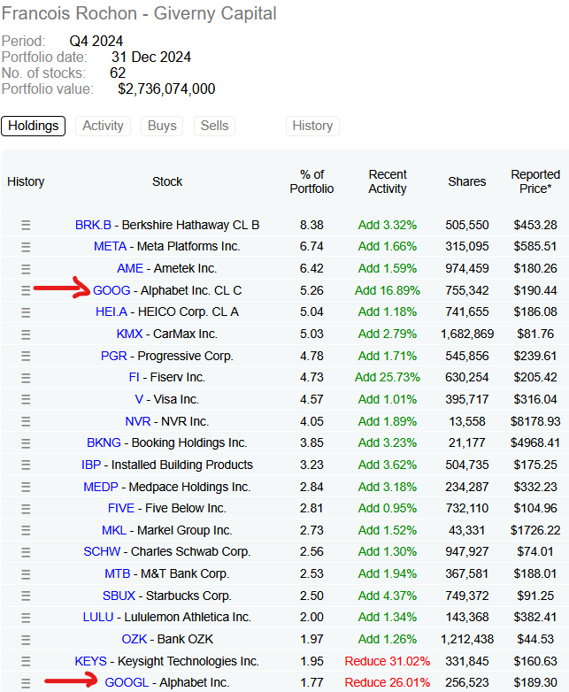This screenshot has height=692, width=569.
Task: Open history icon for LULU row
Action: click(x=26, y=618)
